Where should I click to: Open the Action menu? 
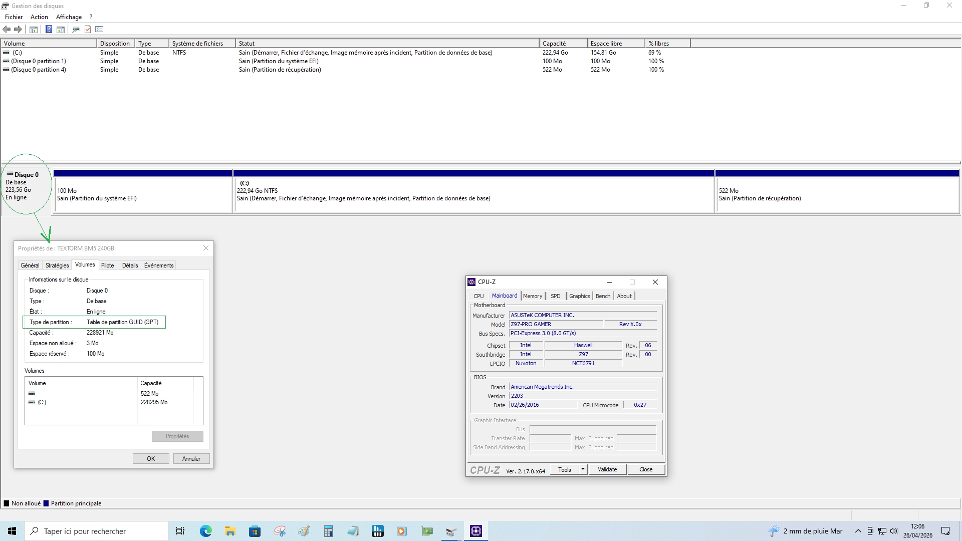point(39,17)
